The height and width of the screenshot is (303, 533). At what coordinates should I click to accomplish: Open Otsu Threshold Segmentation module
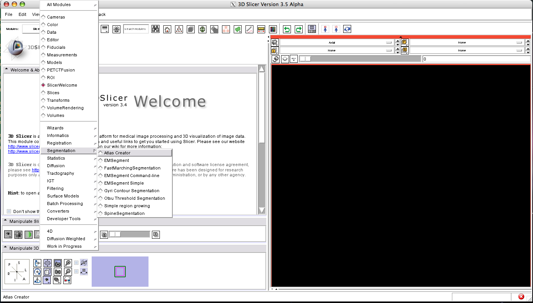coord(134,198)
